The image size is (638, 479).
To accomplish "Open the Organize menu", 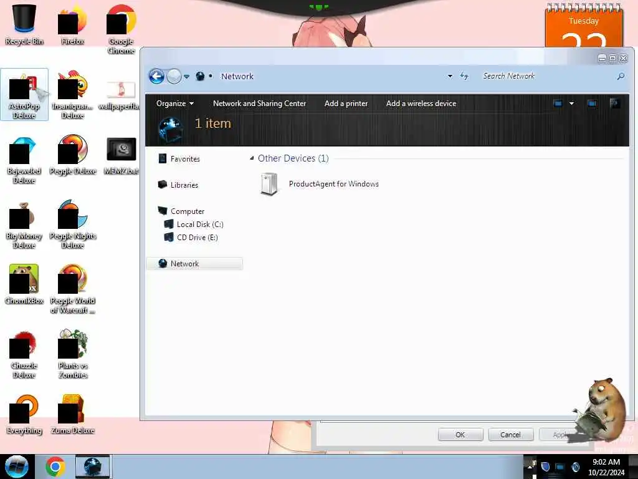I will coord(175,104).
